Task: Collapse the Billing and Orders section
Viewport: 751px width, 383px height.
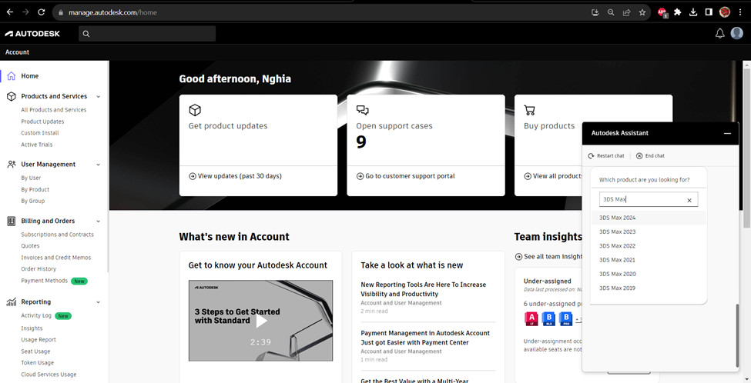Action: (98, 221)
